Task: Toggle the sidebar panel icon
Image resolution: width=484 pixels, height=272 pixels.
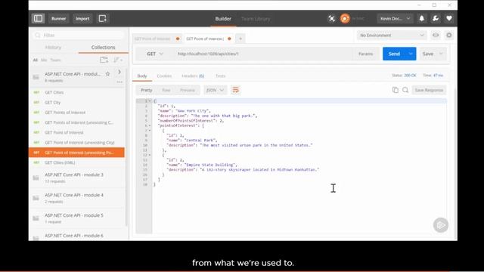Action: [39, 18]
